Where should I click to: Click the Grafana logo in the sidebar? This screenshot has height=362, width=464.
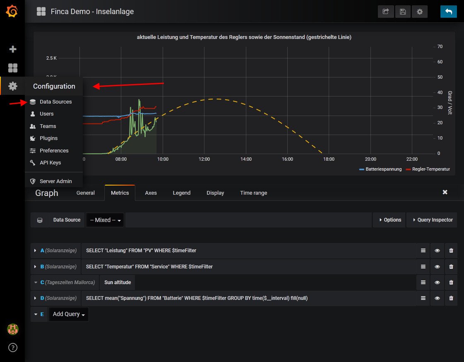point(12,12)
